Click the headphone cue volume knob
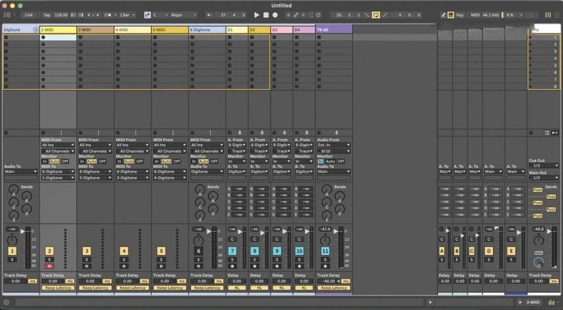This screenshot has height=310, width=563. point(538,263)
